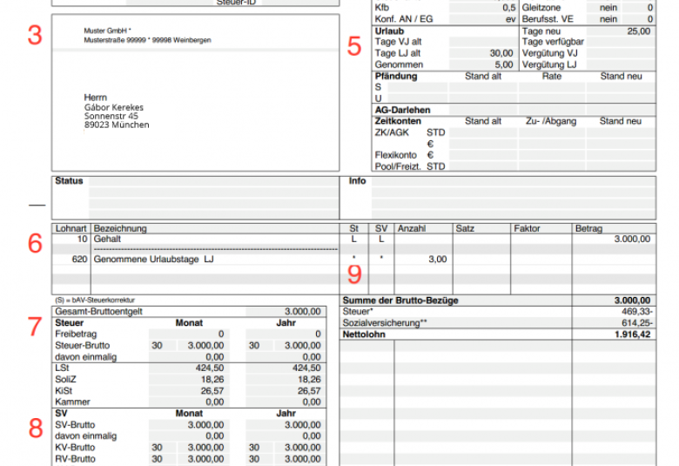Click the "Tage verfügbar" label

point(553,42)
